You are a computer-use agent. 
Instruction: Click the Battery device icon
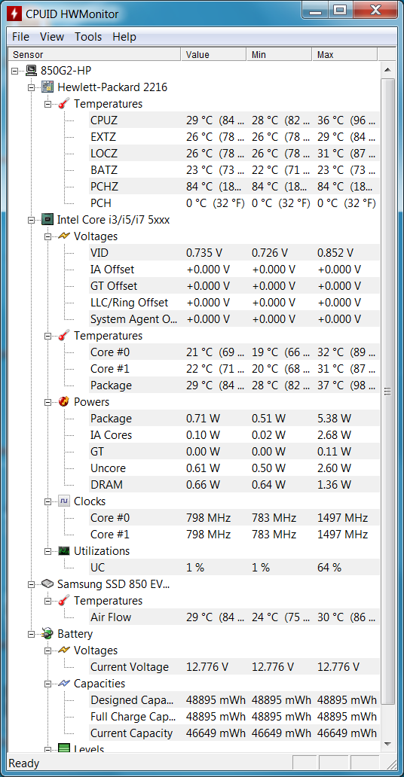coord(47,633)
